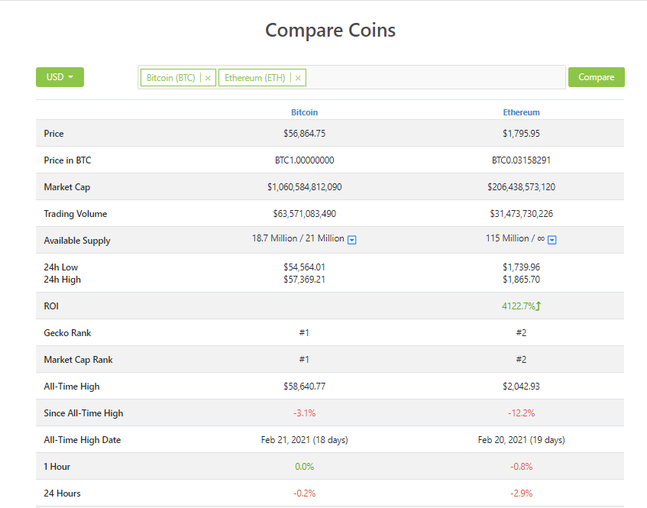Click the 18.7 Million / 21 Million supply text
The height and width of the screenshot is (508, 647).
298,238
